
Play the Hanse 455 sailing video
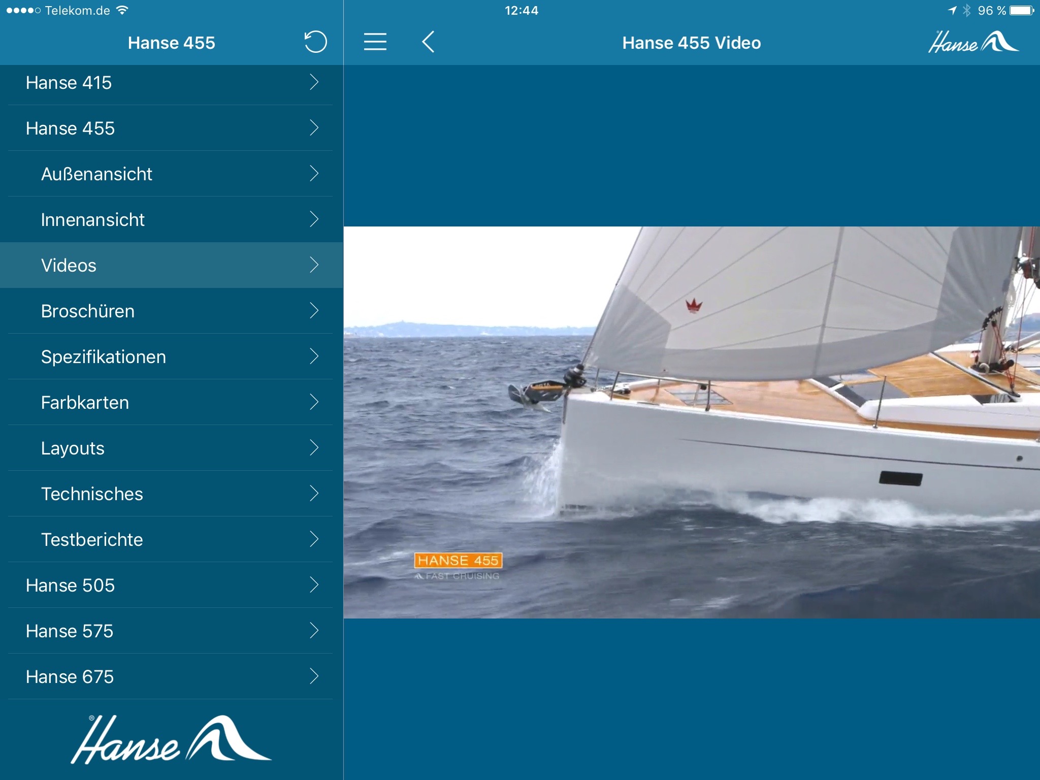(x=692, y=422)
